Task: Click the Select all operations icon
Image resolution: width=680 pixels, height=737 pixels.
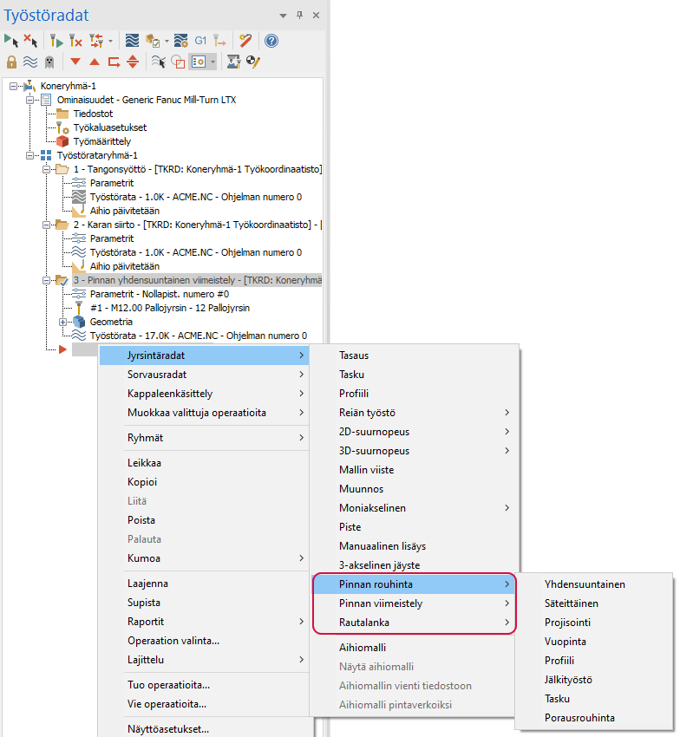Action: (x=10, y=41)
